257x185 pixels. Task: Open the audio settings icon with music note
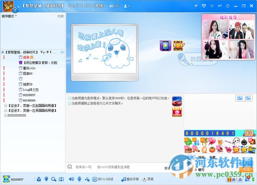pos(87,179)
